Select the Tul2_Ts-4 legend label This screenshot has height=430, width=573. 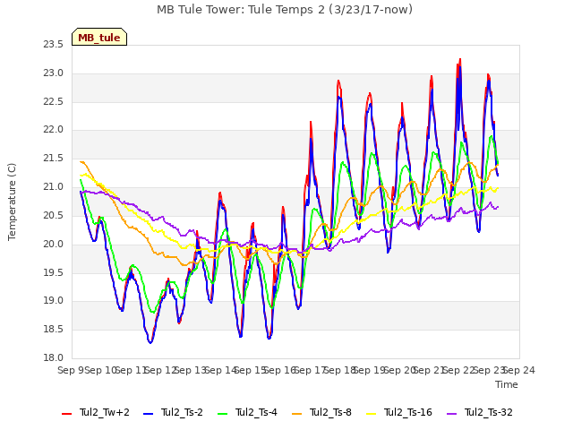pyautogui.click(x=257, y=412)
